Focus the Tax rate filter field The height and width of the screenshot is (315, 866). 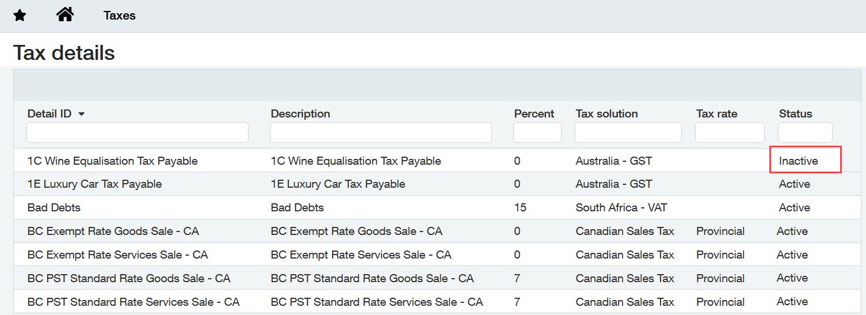(730, 132)
